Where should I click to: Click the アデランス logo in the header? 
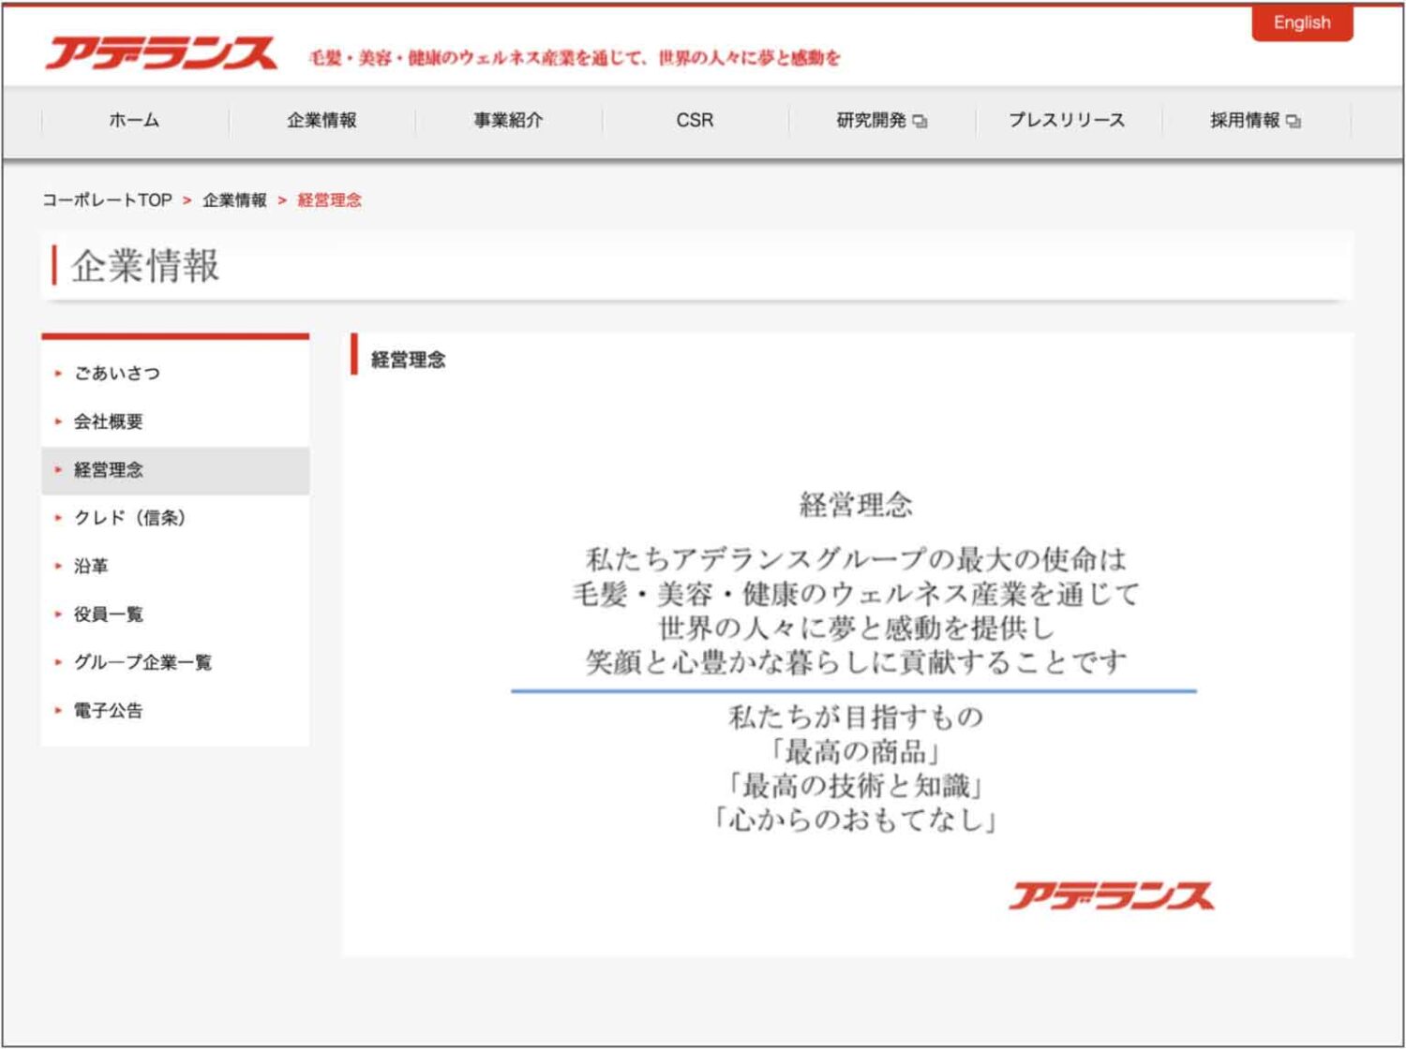coord(161,53)
